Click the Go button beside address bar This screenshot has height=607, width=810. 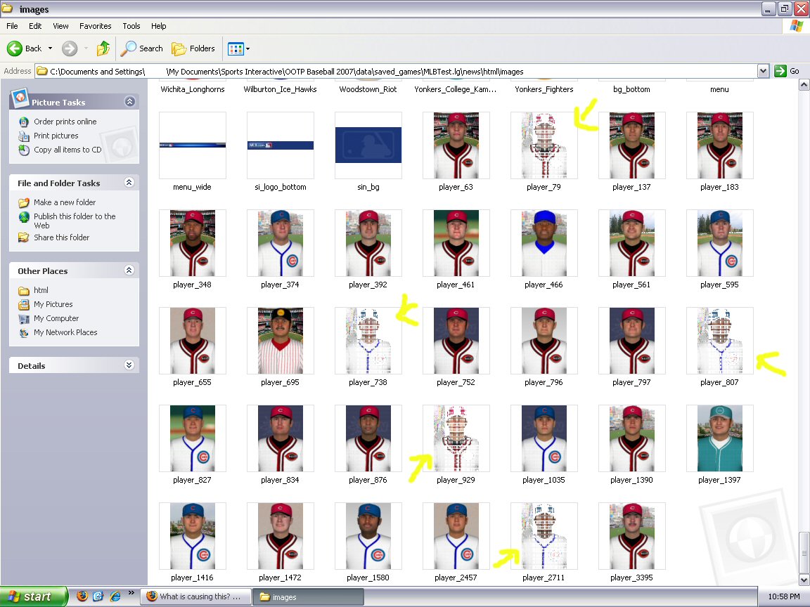point(787,71)
